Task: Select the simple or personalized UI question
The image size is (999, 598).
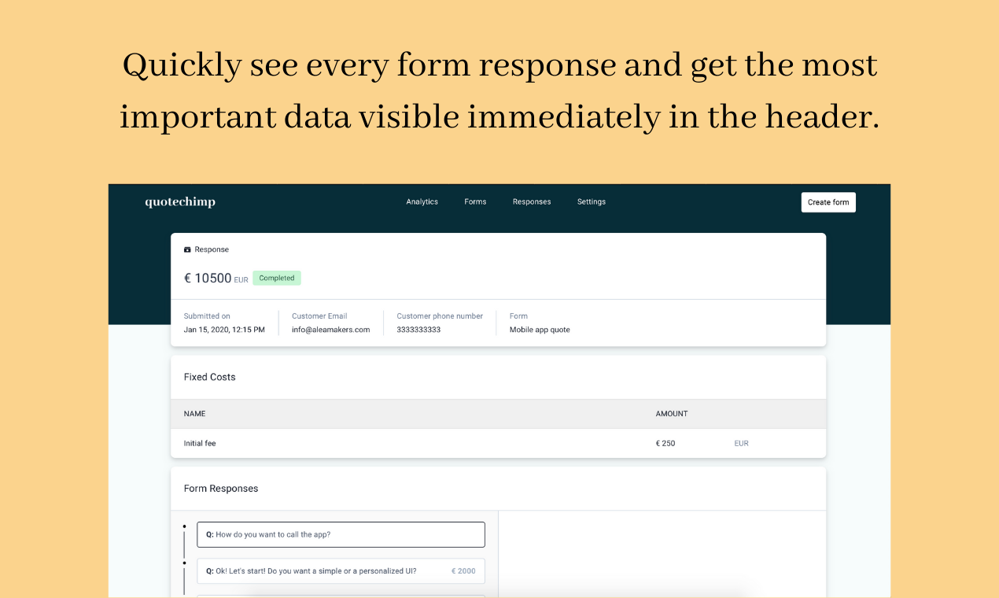Action: tap(341, 571)
